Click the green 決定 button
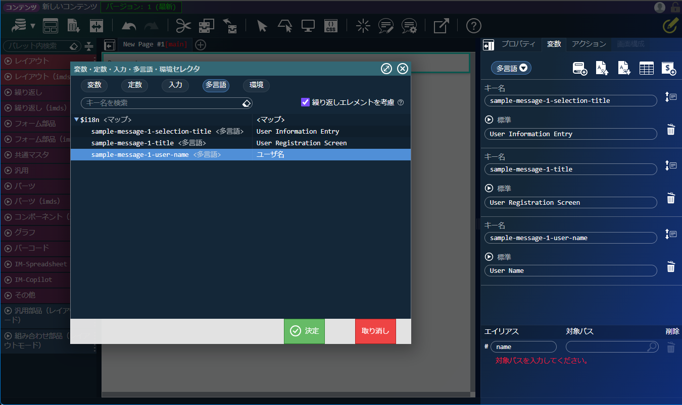The height and width of the screenshot is (405, 682). point(304,331)
